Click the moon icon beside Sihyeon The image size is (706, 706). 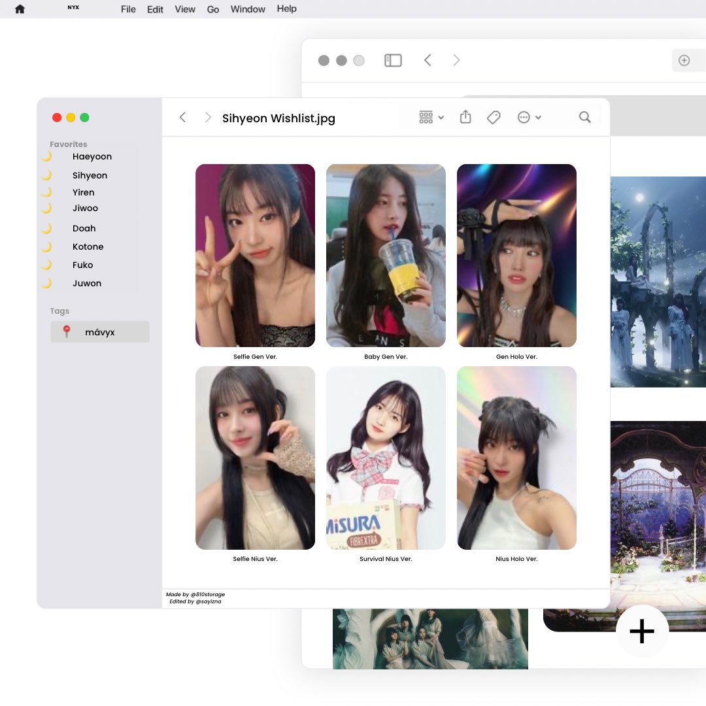[47, 175]
